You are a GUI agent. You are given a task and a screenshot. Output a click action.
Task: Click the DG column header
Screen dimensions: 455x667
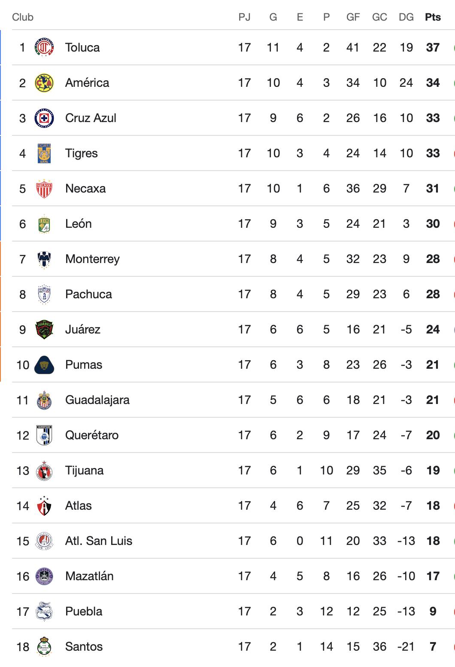click(406, 17)
